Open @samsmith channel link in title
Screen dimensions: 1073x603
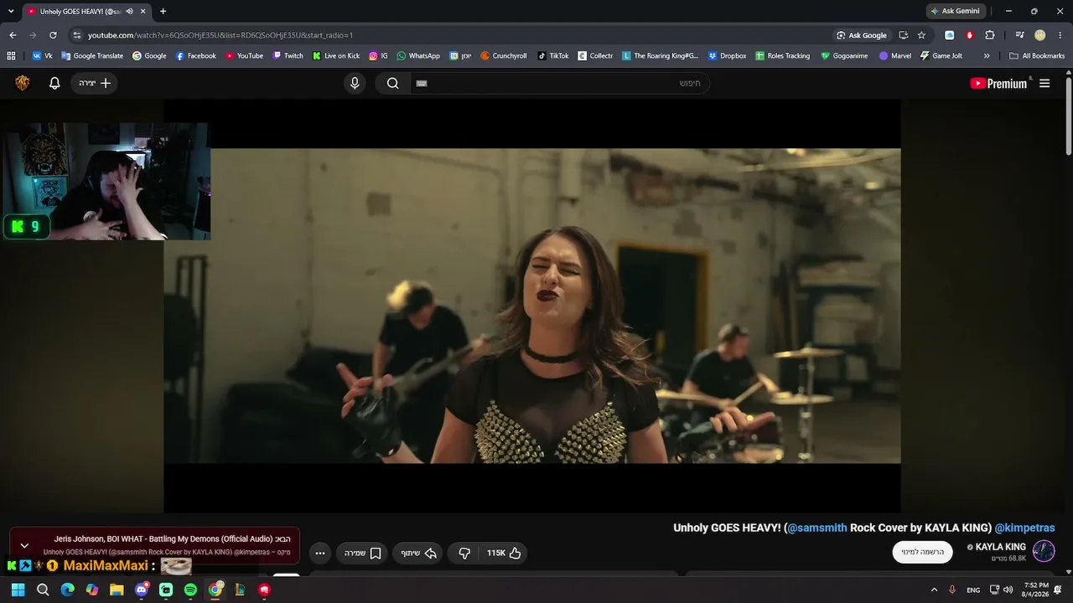pyautogui.click(x=817, y=528)
